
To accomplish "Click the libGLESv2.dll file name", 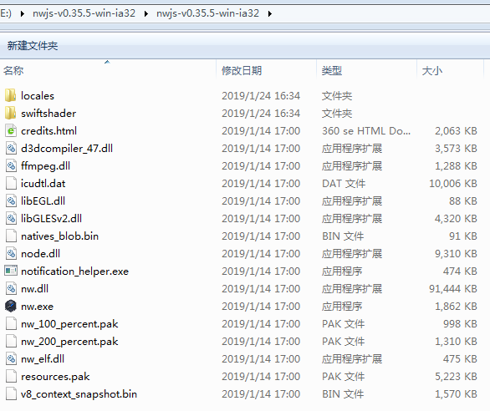I will pos(51,218).
